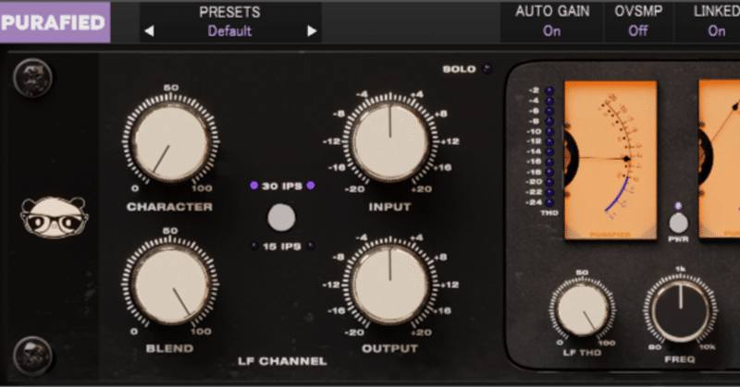The image size is (740, 387).
Task: Click the OUTPUT gain knob
Action: coord(389,284)
